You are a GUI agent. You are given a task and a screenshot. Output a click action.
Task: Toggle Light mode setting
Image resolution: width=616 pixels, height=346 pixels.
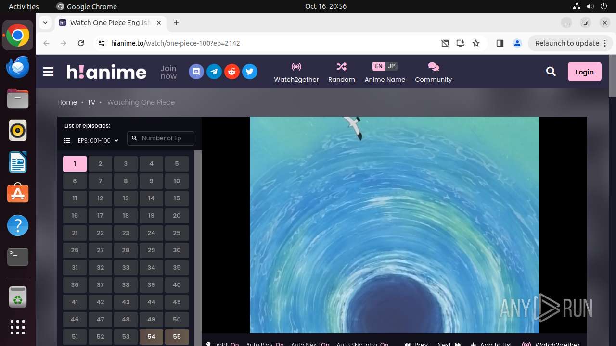[222, 344]
